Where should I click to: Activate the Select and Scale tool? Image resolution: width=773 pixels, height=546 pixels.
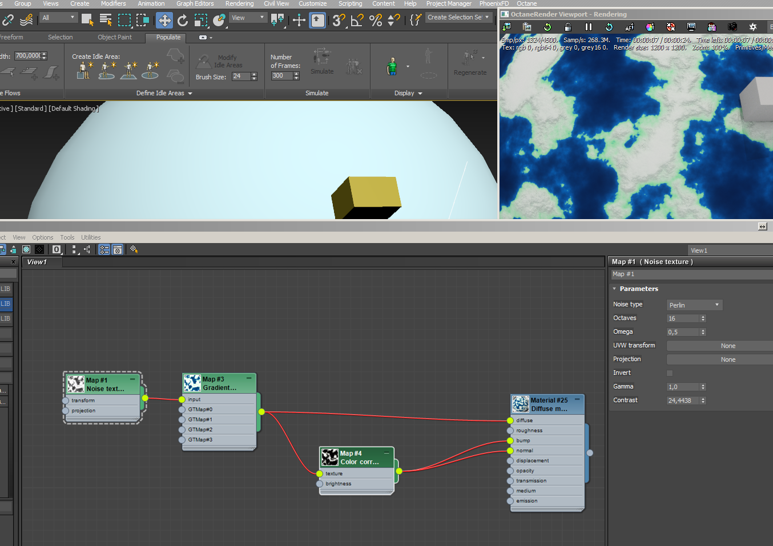[x=201, y=20]
